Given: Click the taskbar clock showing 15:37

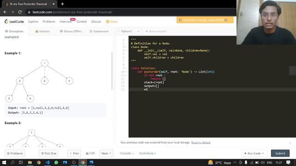Looking at the screenshot, I should 278,163.
